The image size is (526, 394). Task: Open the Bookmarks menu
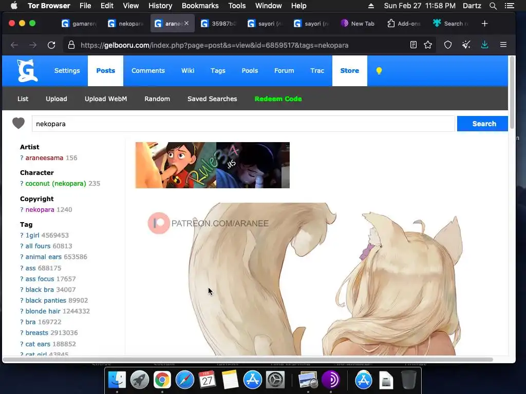(x=200, y=6)
